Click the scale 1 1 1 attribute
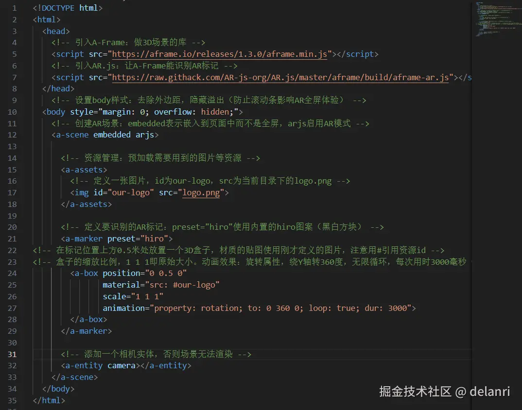This screenshot has height=410, width=522. (x=131, y=296)
